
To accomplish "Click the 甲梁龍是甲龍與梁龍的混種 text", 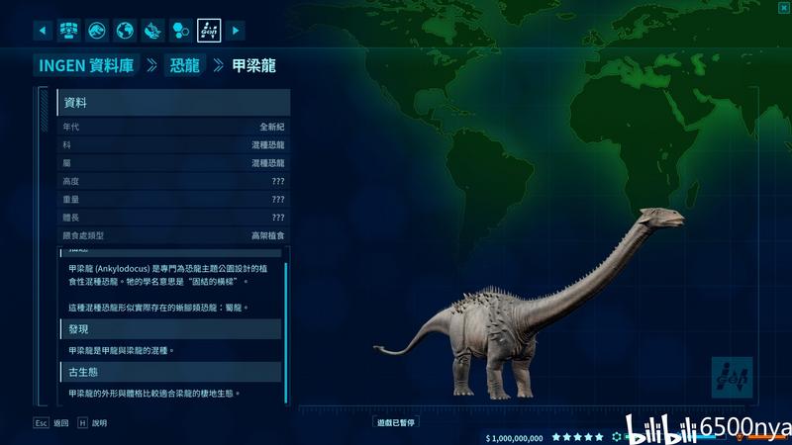I will click(x=121, y=350).
